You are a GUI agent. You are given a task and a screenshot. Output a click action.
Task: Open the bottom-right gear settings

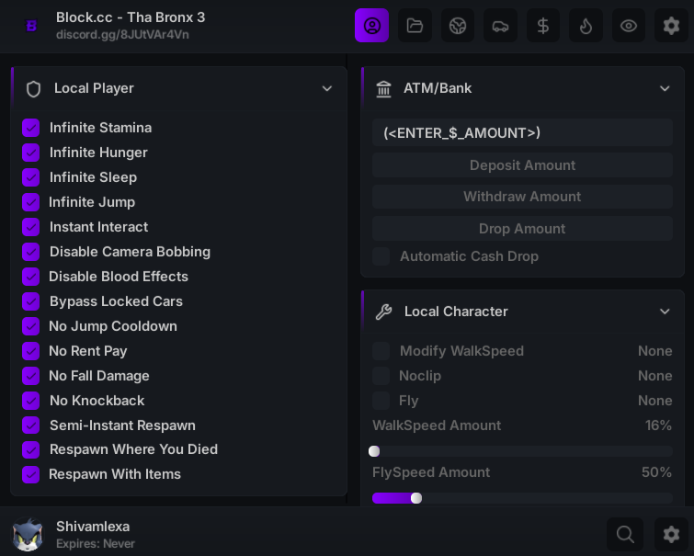(671, 534)
